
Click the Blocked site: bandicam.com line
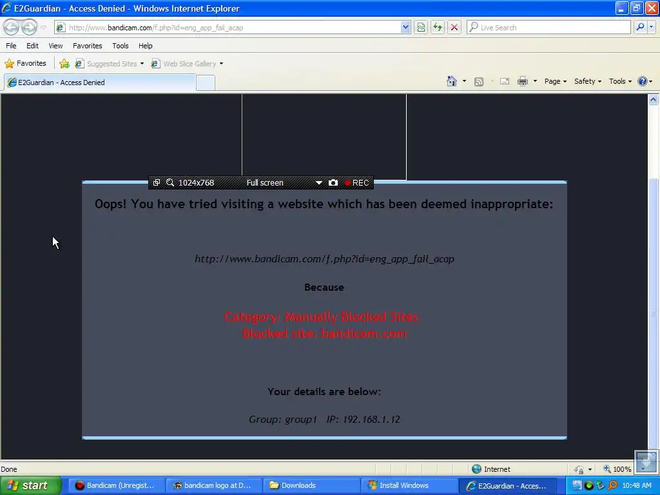point(325,334)
